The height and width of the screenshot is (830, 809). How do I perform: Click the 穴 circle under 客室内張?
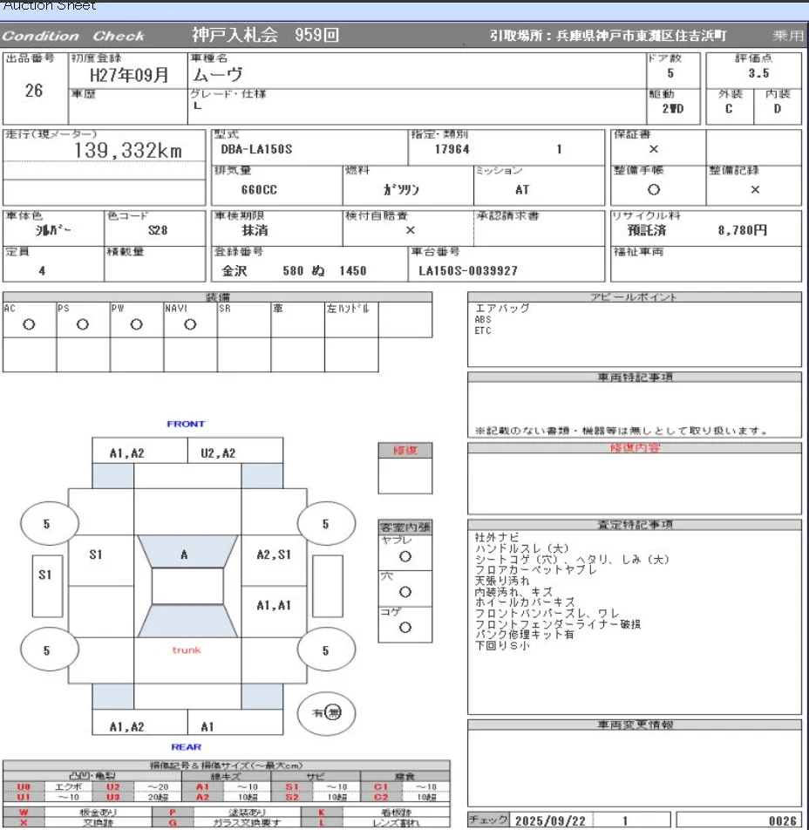point(404,593)
